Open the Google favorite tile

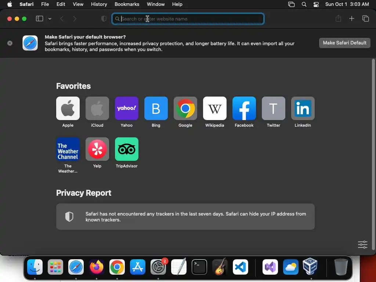(185, 108)
